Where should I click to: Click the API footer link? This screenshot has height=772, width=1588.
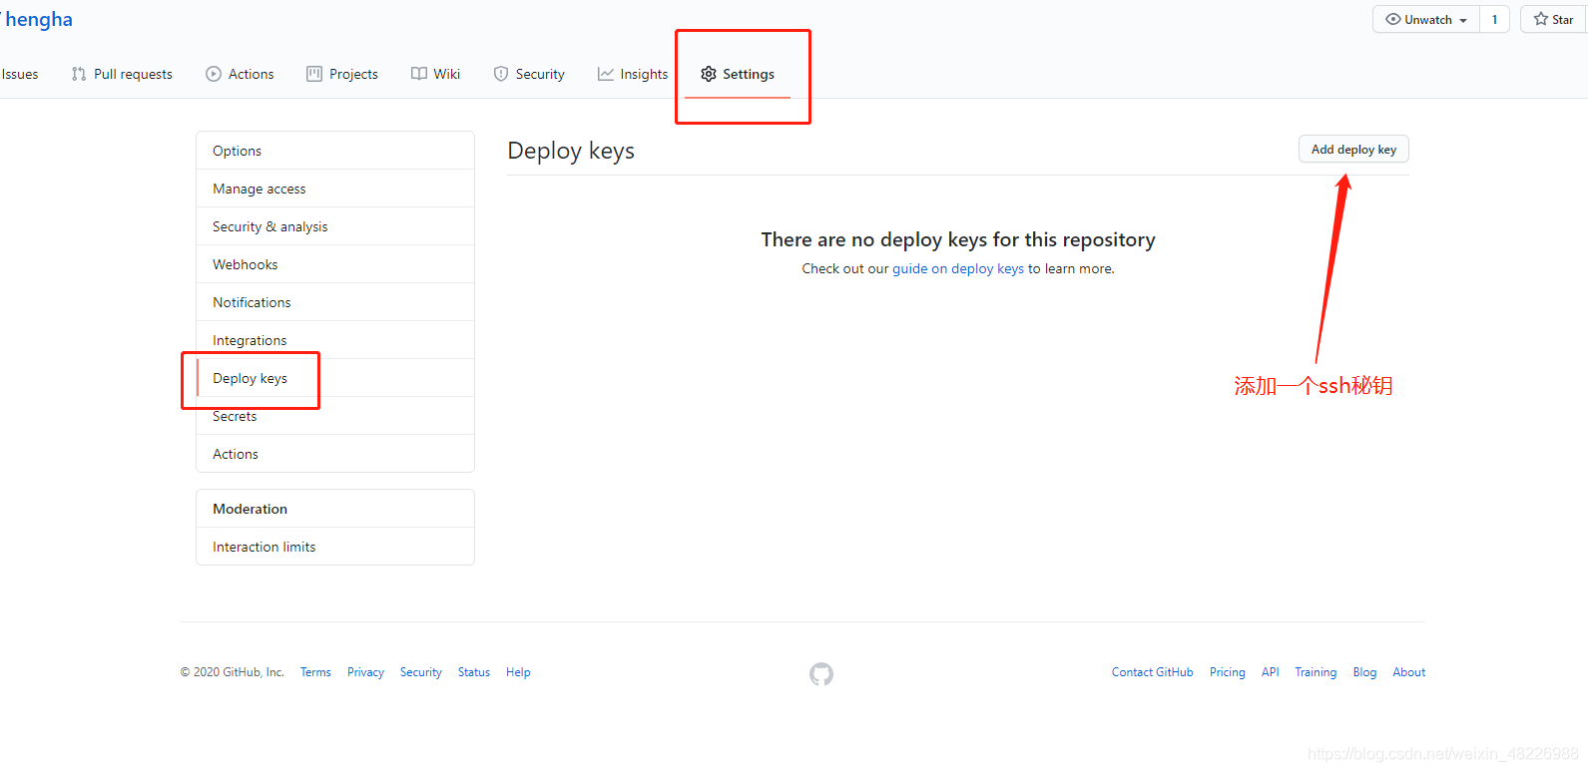click(x=1271, y=672)
